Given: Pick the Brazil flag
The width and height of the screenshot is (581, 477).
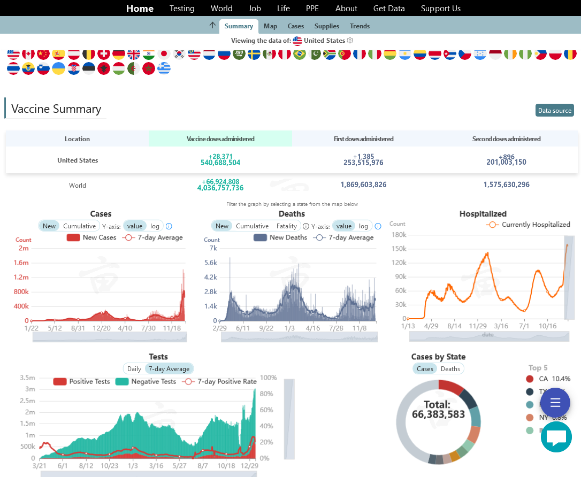Looking at the screenshot, I should tap(300, 54).
